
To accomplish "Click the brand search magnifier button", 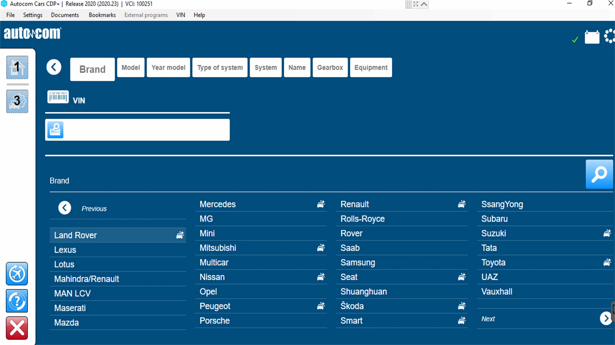I will coord(599,174).
